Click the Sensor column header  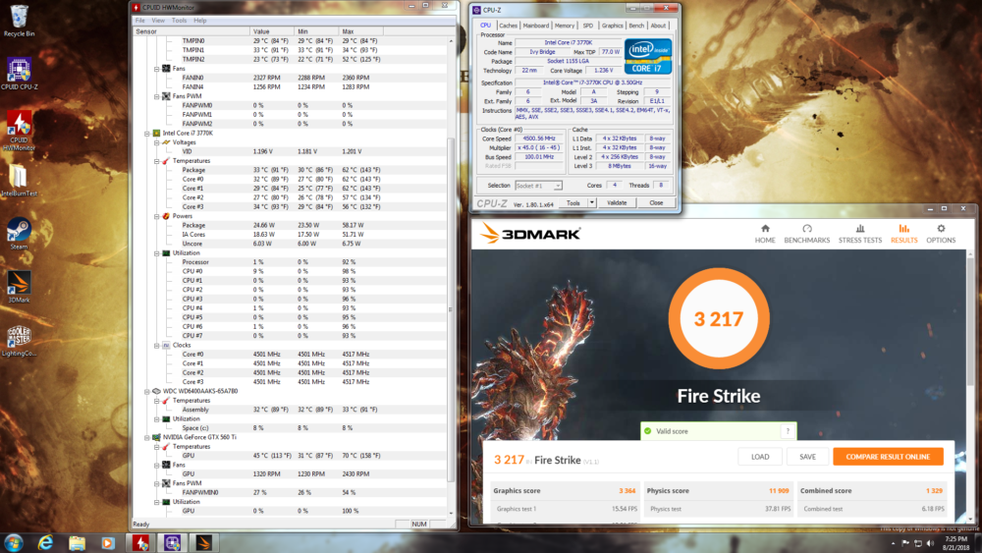pyautogui.click(x=191, y=31)
